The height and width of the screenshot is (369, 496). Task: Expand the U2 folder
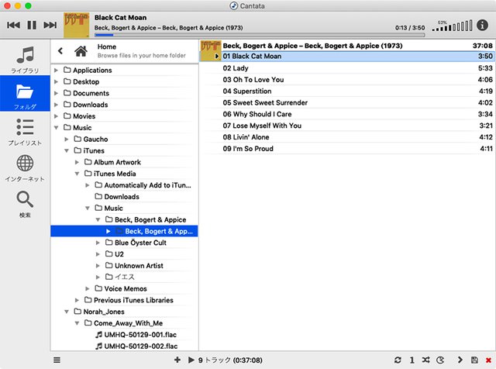pyautogui.click(x=98, y=254)
